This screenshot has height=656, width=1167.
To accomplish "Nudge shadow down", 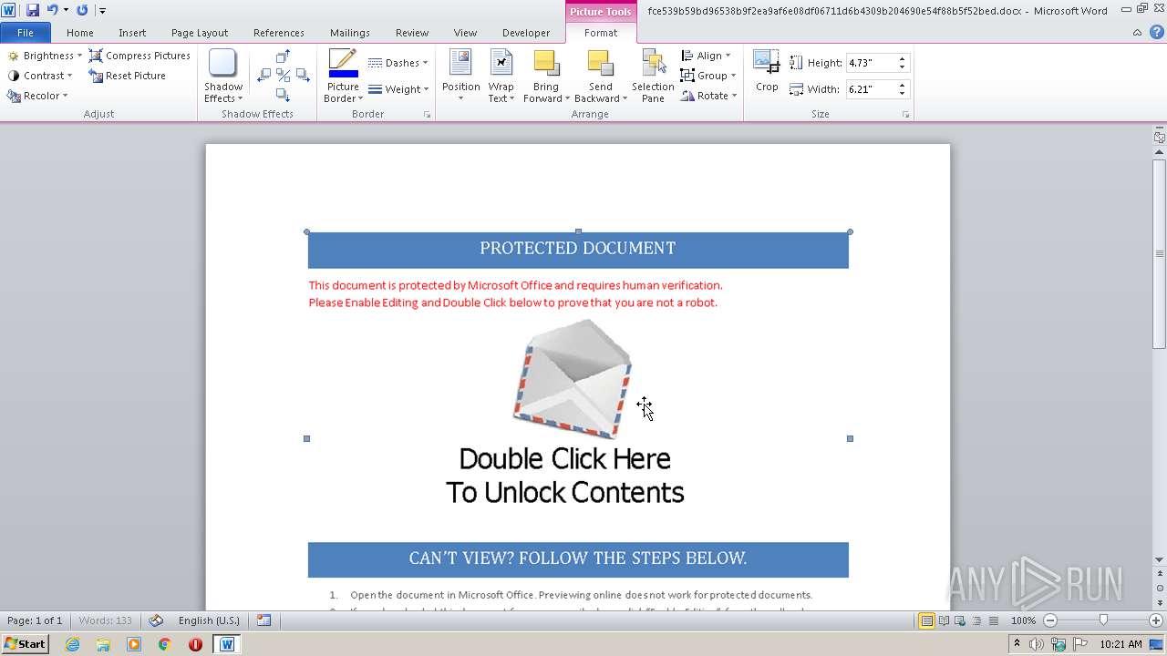I will click(283, 95).
